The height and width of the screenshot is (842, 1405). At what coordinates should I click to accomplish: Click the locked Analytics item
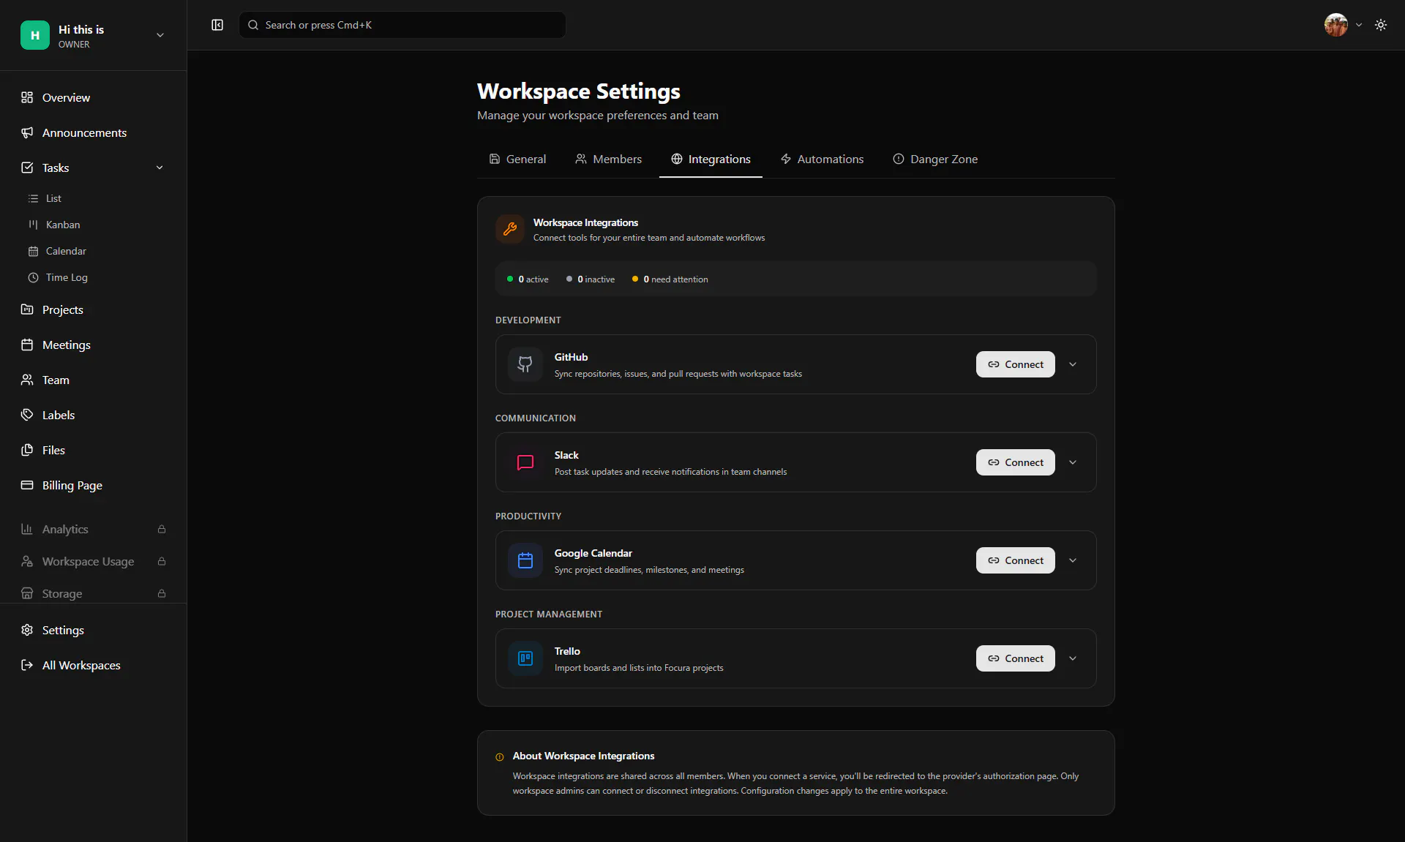[x=94, y=529]
